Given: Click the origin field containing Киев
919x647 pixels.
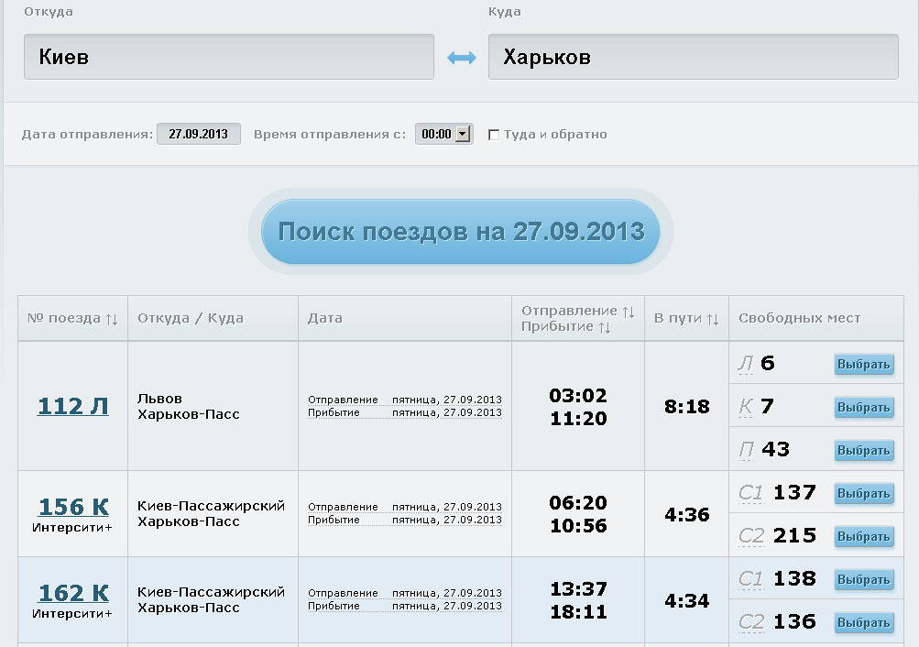Looking at the screenshot, I should [x=228, y=57].
